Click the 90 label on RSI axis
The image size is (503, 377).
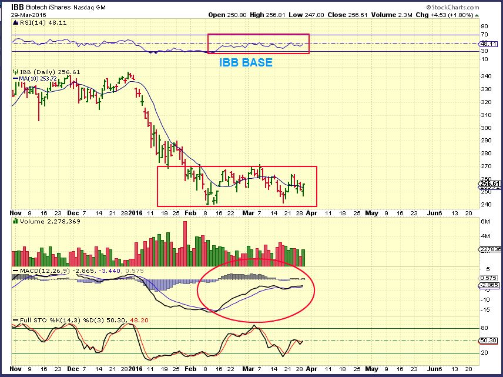point(485,26)
